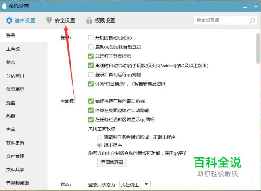Open the 基本设置 tab

click(x=21, y=20)
